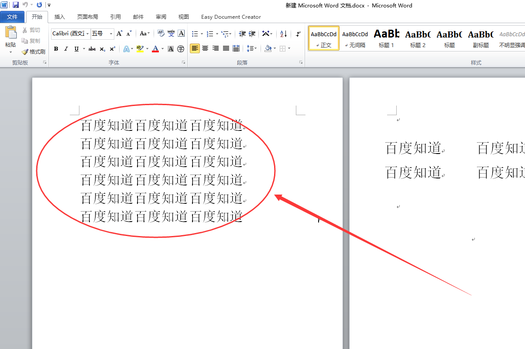
Task: Apply the 标题 1 (Heading 1) style
Action: pyautogui.click(x=387, y=38)
